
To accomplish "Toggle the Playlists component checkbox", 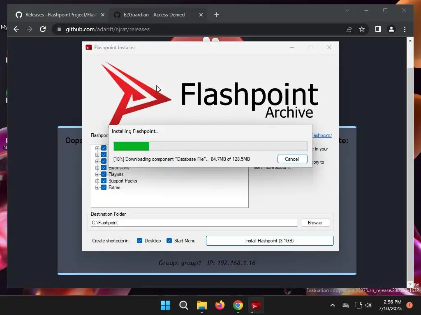I will tap(104, 174).
